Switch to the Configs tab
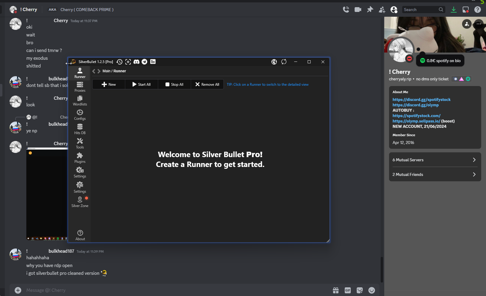486x296 pixels. pos(80,115)
